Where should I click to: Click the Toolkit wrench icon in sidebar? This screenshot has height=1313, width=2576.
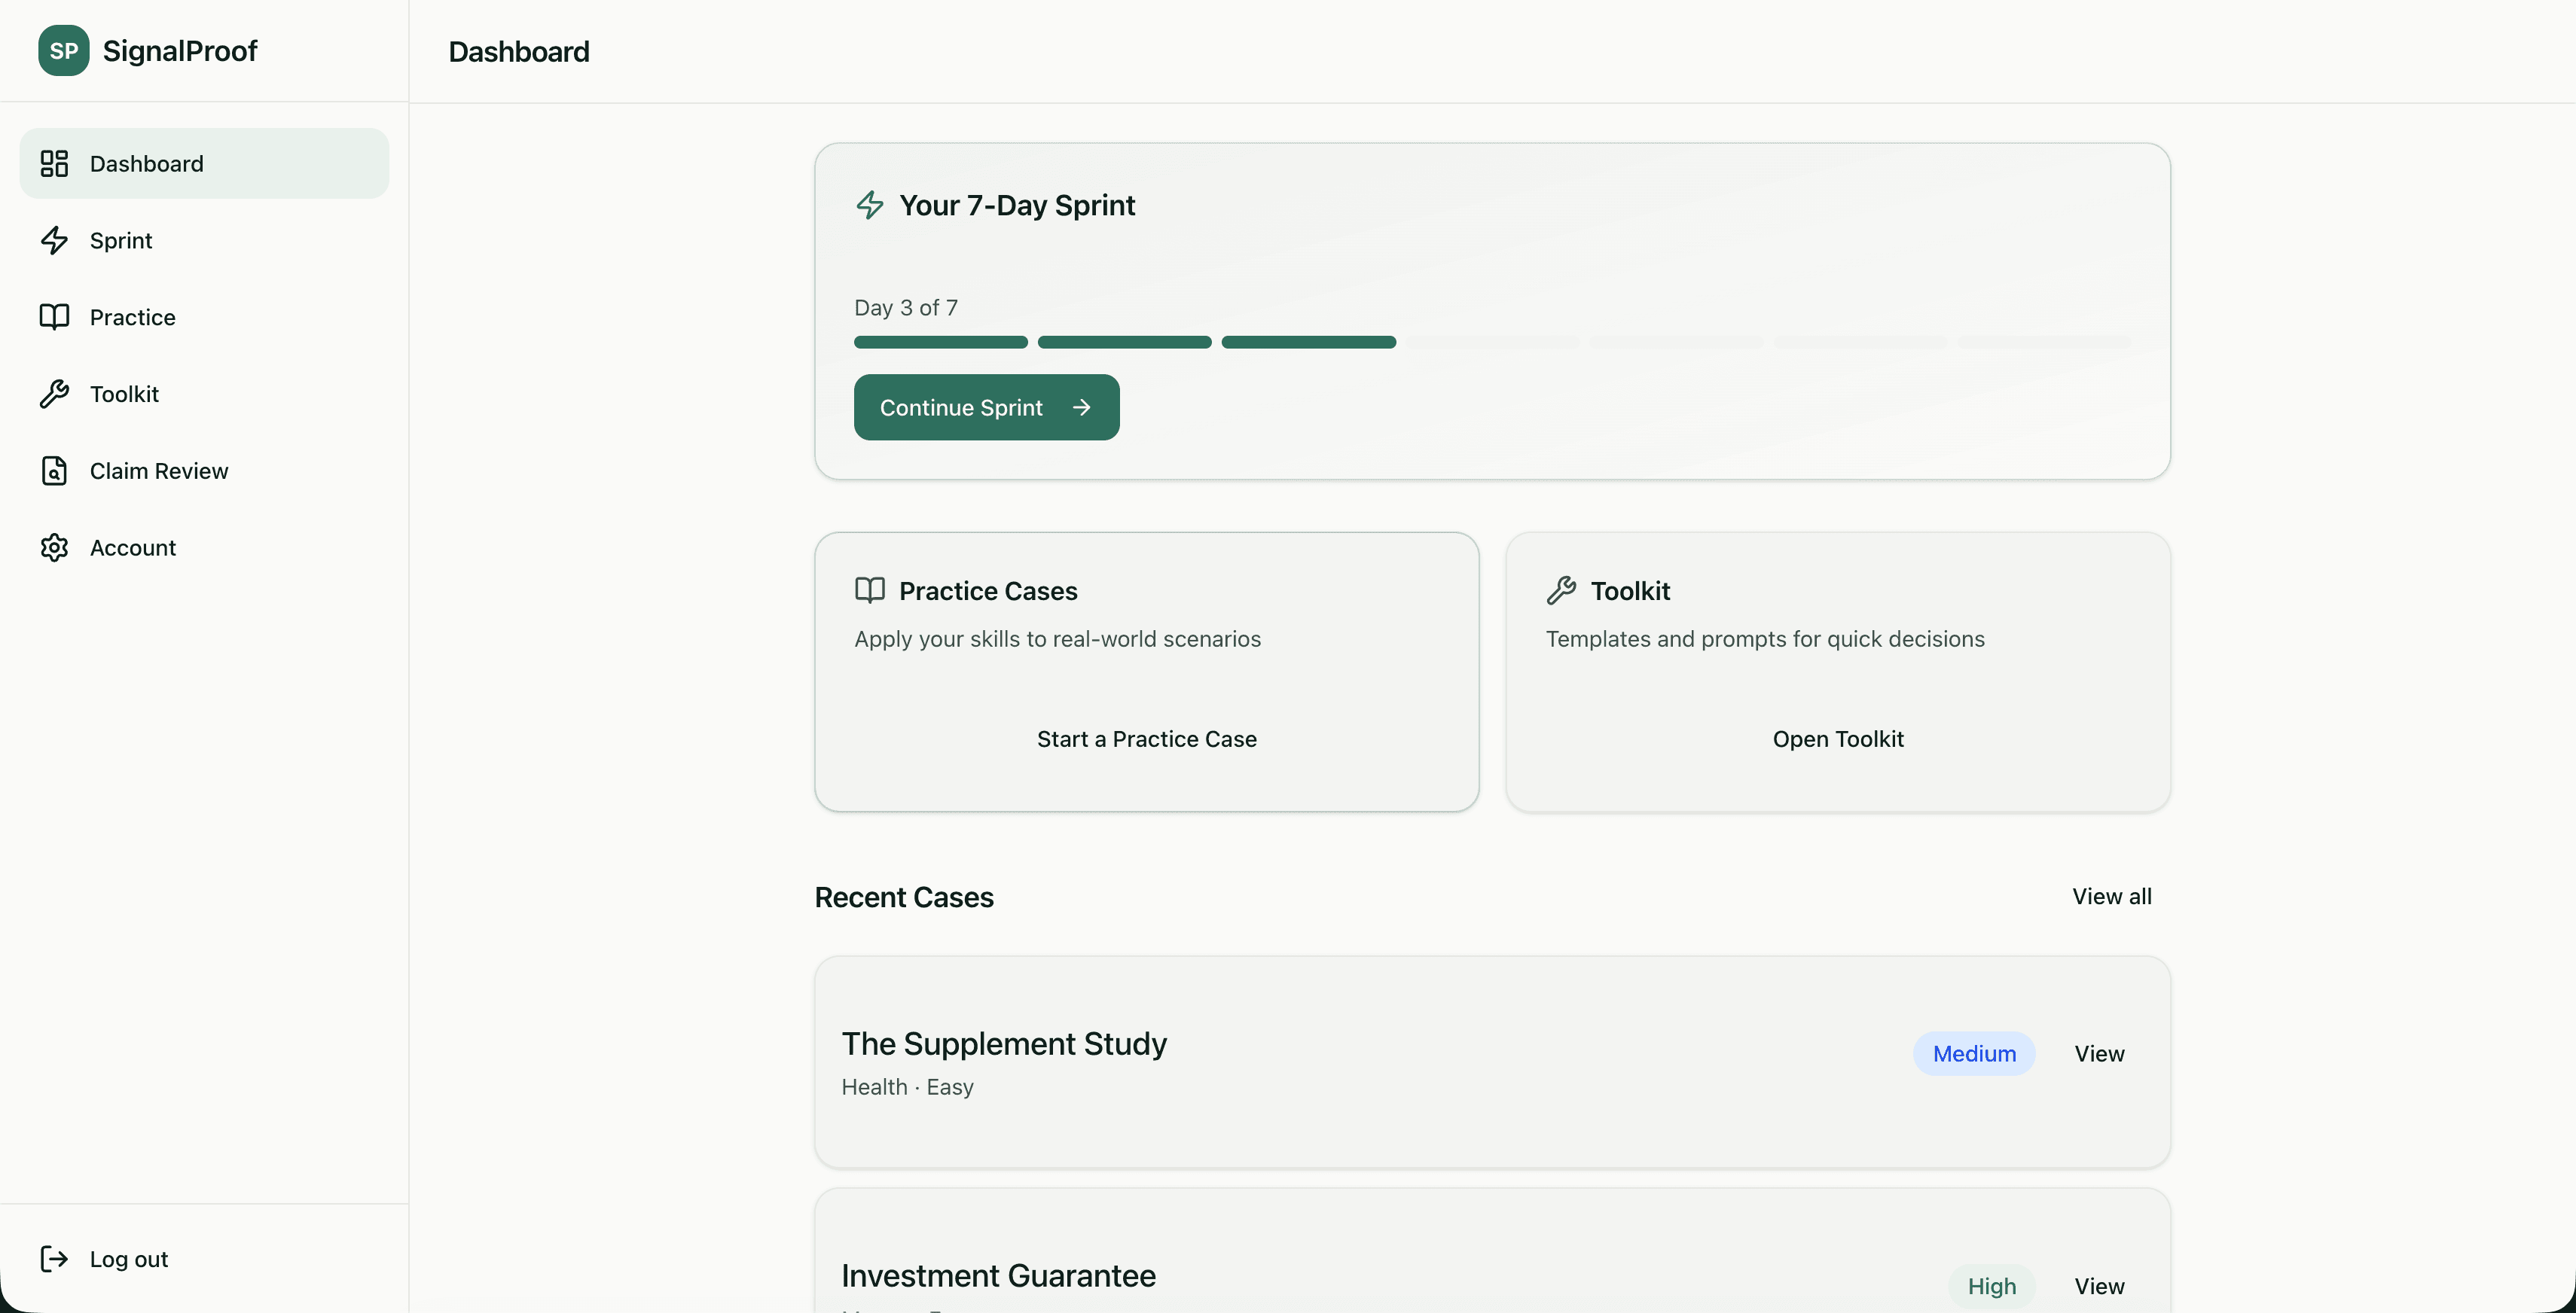pos(55,393)
